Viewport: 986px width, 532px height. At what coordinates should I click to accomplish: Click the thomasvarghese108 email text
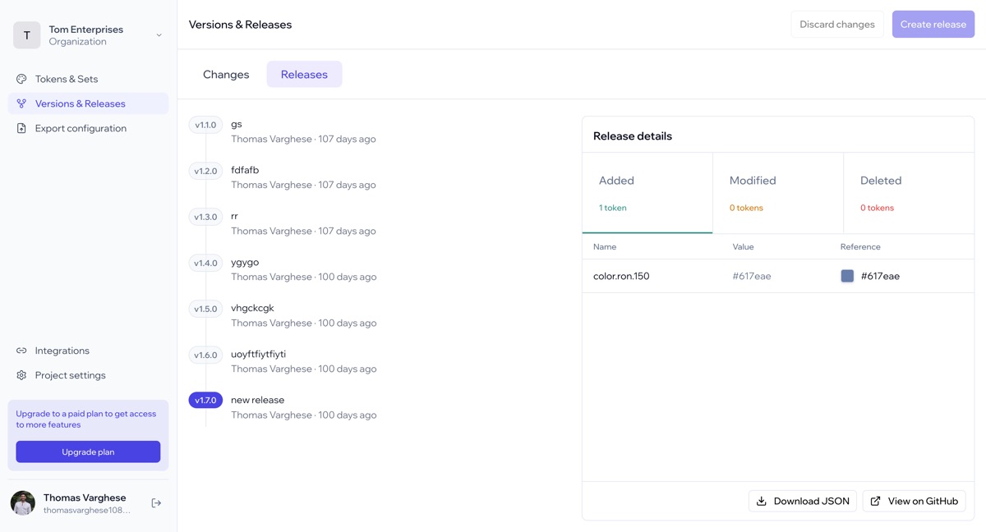point(87,510)
